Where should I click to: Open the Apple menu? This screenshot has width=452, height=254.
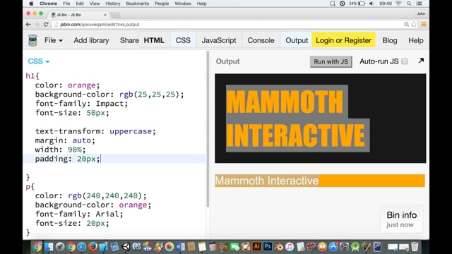pyautogui.click(x=31, y=4)
